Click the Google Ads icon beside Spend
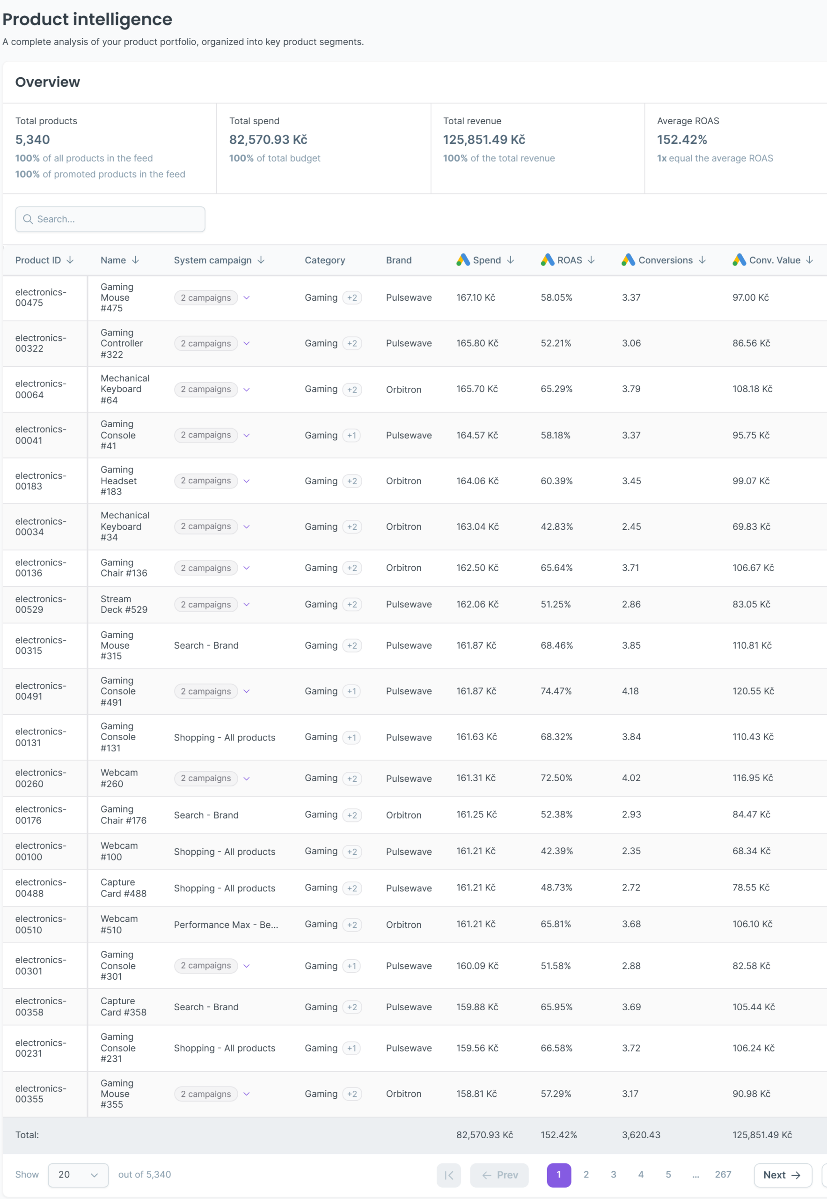 [463, 260]
